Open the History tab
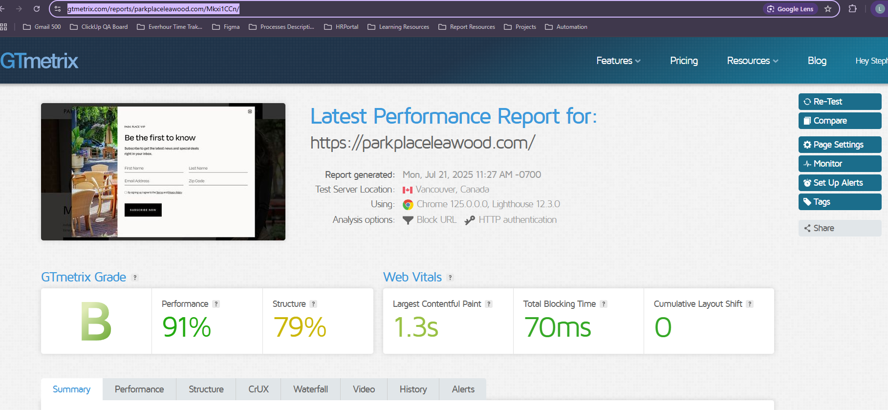The height and width of the screenshot is (410, 888). 413,389
